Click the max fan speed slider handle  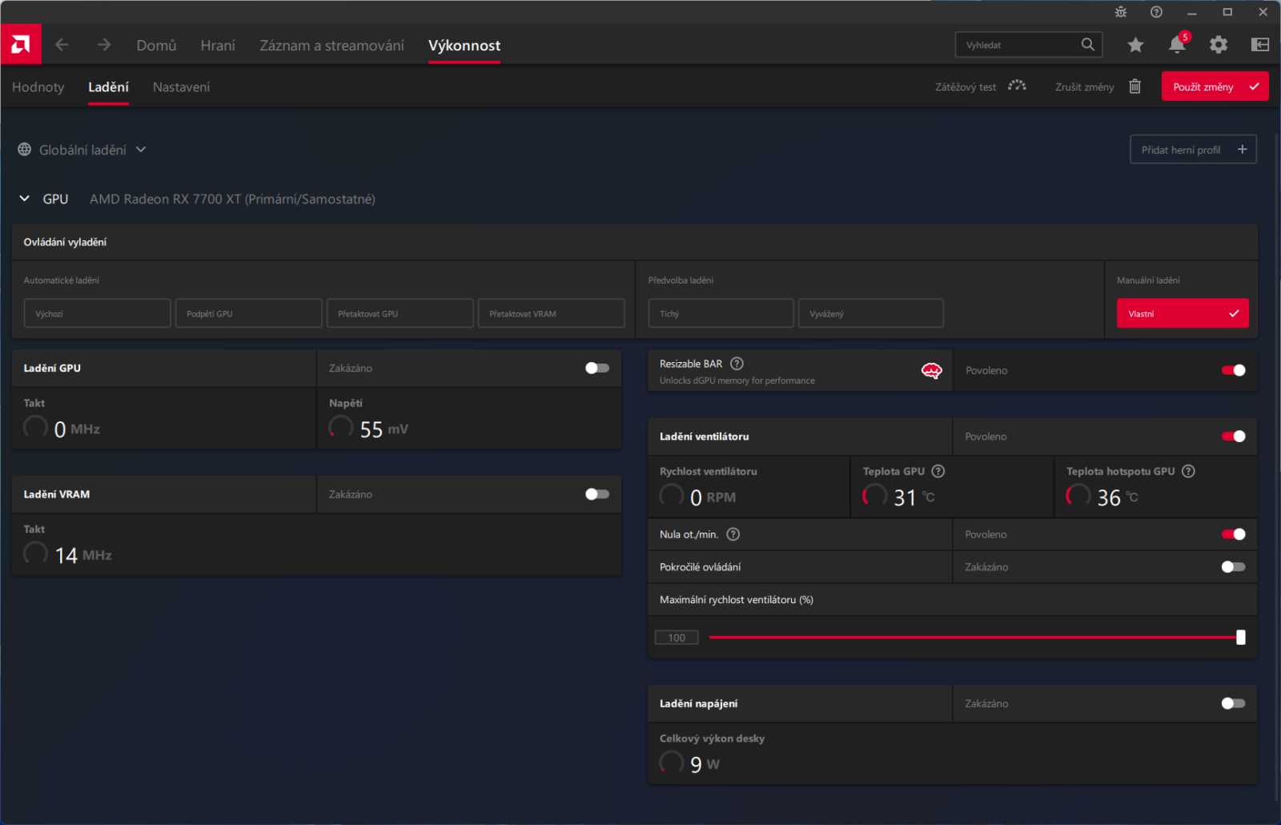(x=1240, y=638)
